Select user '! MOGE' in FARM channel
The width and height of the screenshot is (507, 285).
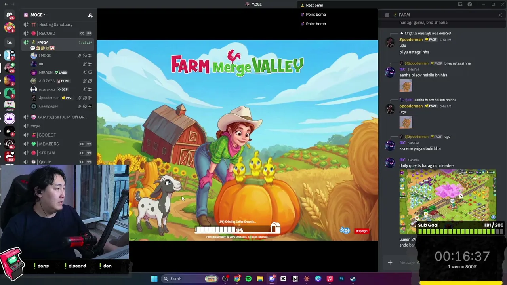61,55
